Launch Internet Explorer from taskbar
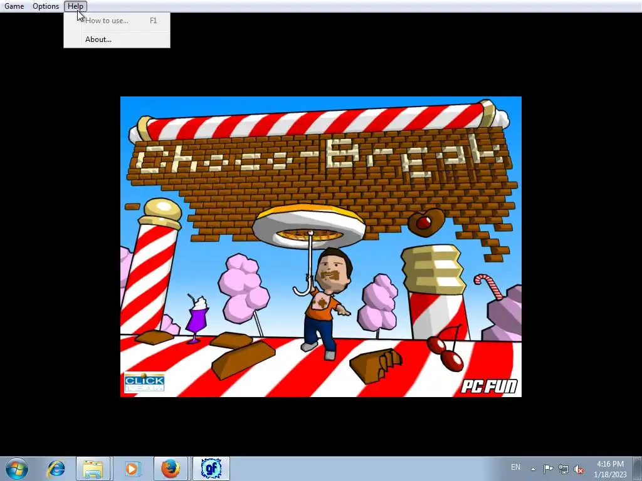The height and width of the screenshot is (481, 642). [56, 468]
